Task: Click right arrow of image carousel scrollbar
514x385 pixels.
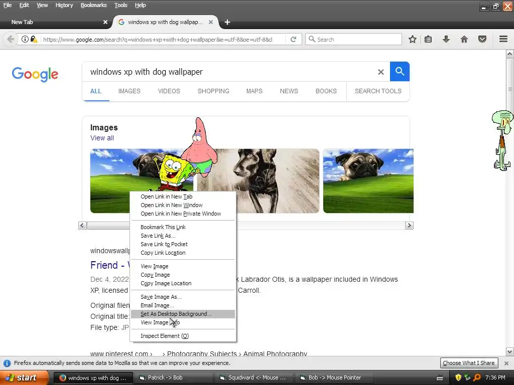Action: (409, 226)
